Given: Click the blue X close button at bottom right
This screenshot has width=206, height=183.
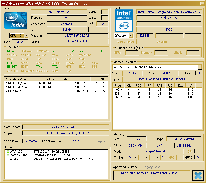Looking at the screenshot, I should pyautogui.click(x=198, y=176).
